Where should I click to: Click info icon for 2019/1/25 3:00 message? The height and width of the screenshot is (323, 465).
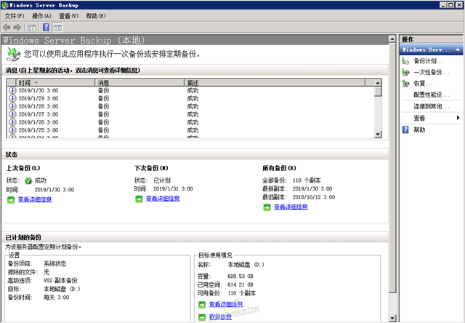pyautogui.click(x=12, y=130)
